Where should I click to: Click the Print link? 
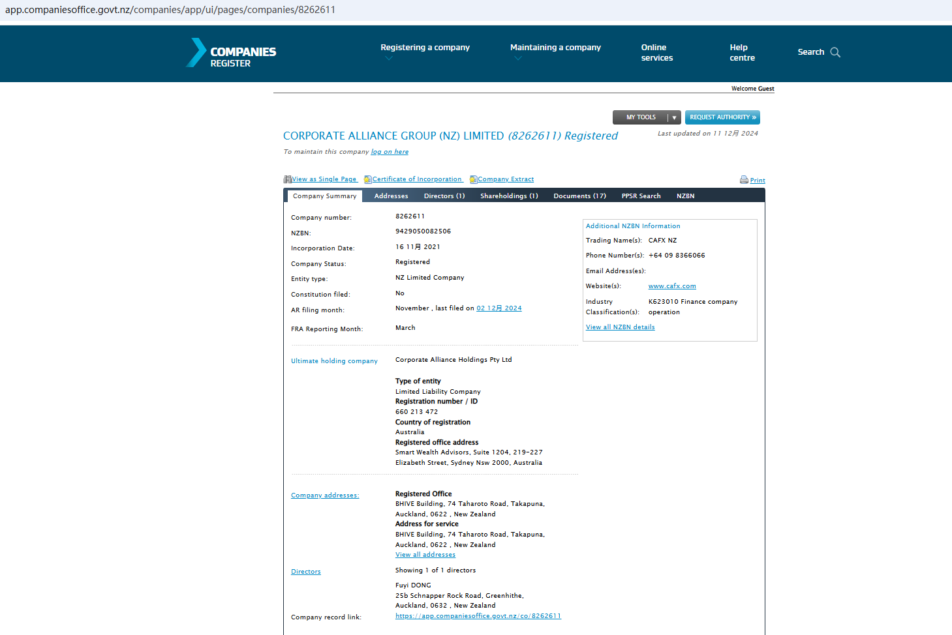[758, 181]
